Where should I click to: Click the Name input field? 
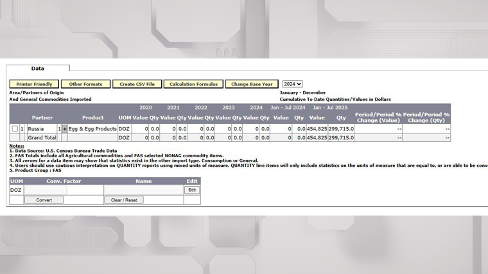143,190
